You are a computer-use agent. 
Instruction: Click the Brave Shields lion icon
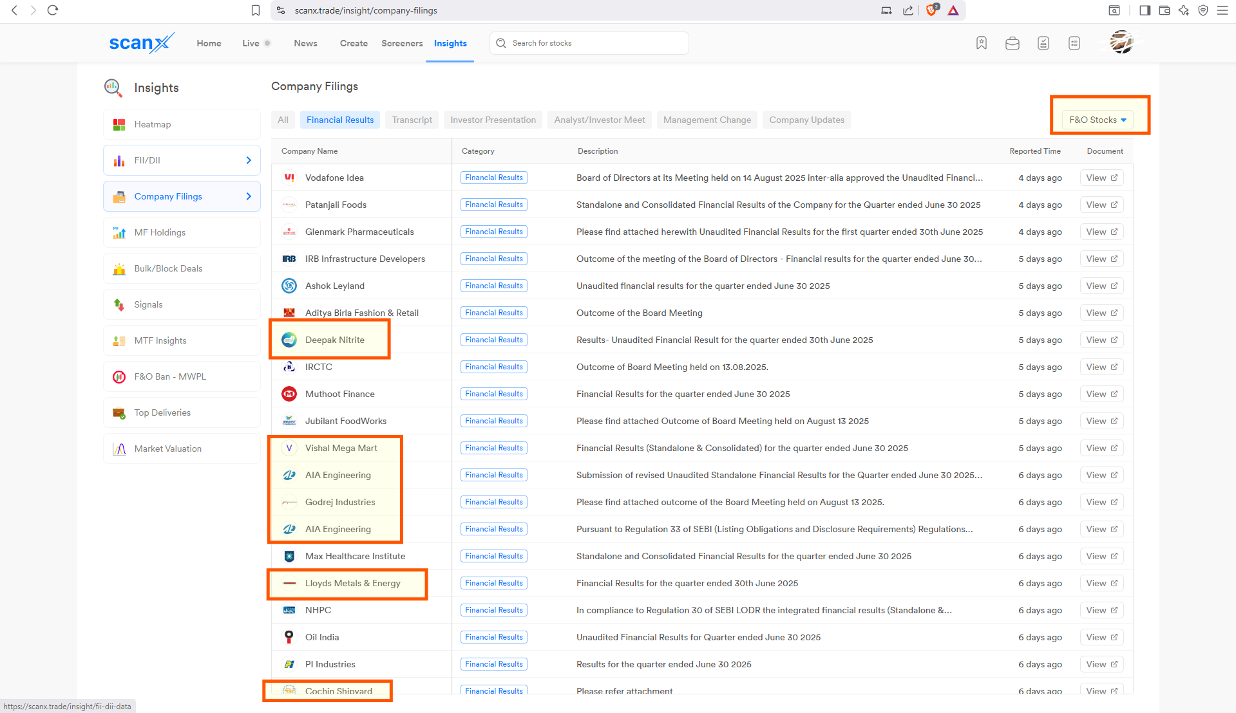coord(931,10)
